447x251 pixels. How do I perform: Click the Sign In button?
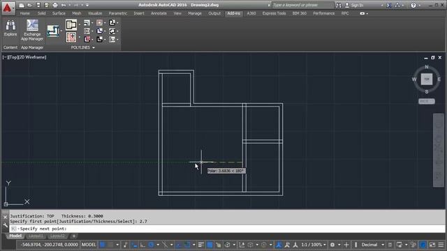[x=354, y=5]
